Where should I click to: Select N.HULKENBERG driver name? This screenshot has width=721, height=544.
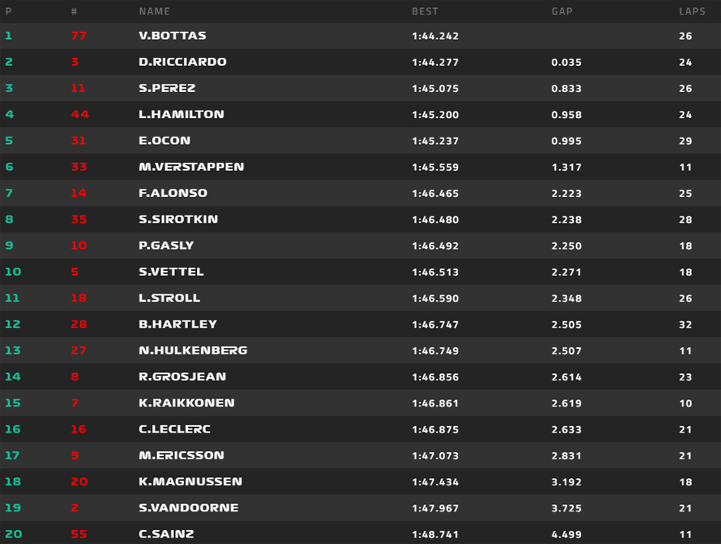point(193,350)
